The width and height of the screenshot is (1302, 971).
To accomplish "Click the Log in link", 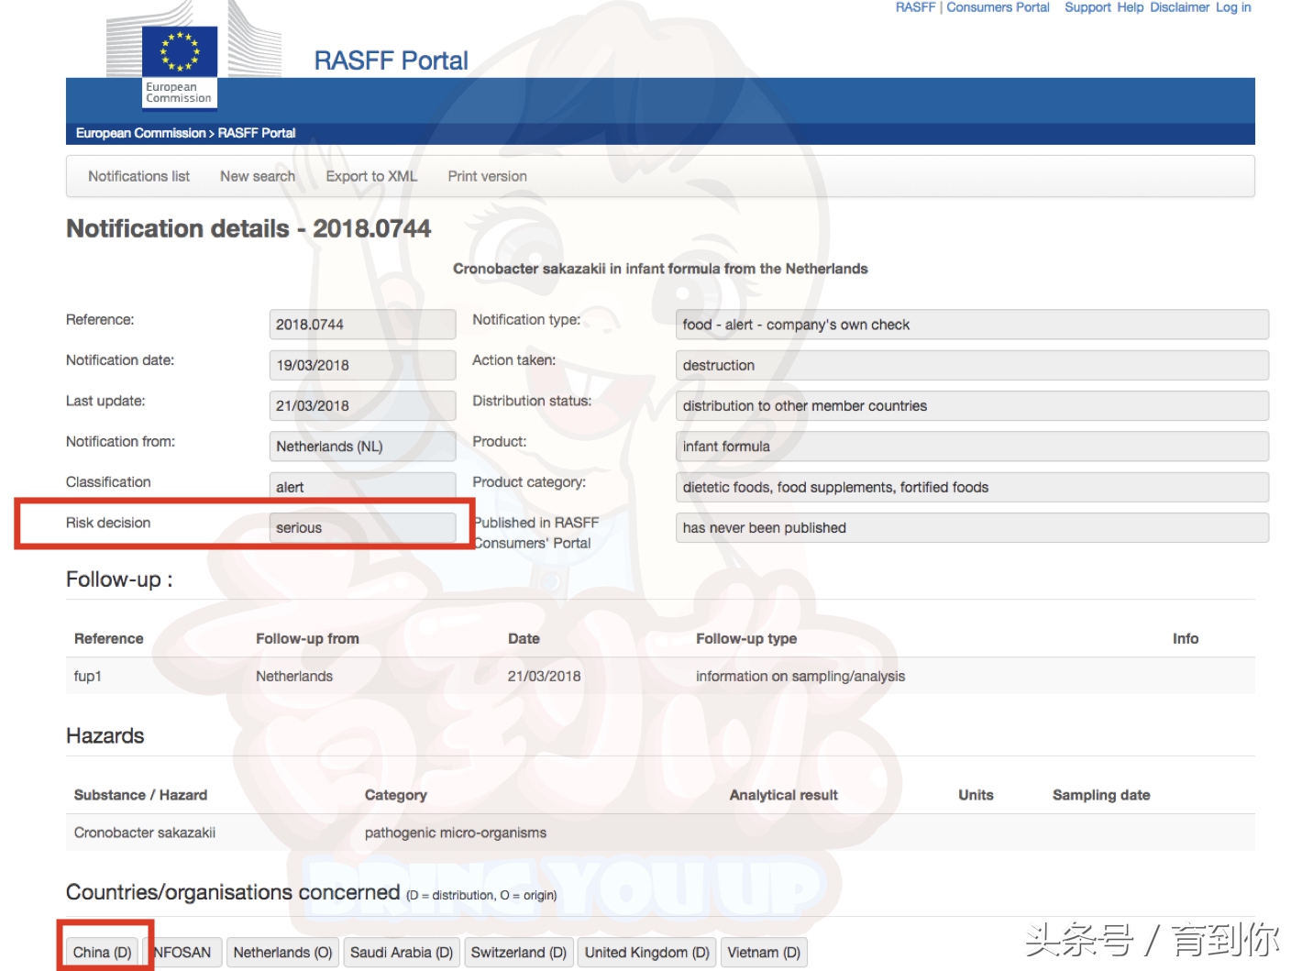I will click(x=1233, y=7).
